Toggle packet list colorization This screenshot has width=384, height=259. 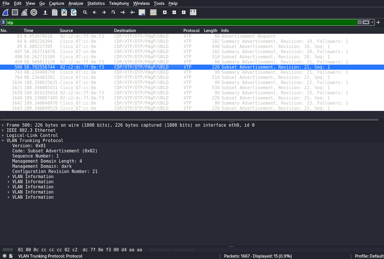tap(153, 12)
